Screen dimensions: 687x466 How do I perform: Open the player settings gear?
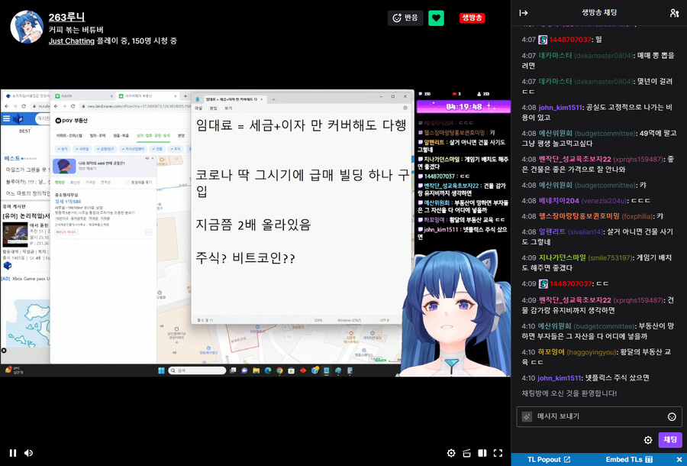pos(451,452)
